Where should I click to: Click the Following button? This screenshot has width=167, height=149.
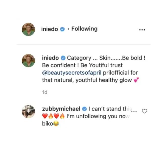coord(84,29)
